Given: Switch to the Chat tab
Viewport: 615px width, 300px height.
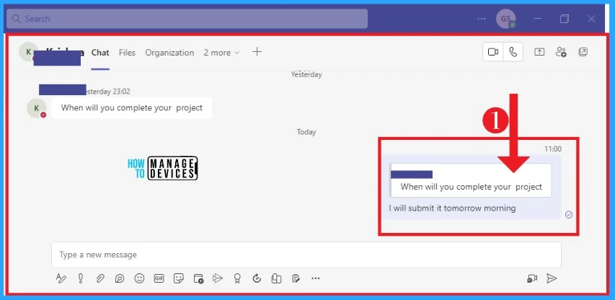Looking at the screenshot, I should click(x=100, y=53).
